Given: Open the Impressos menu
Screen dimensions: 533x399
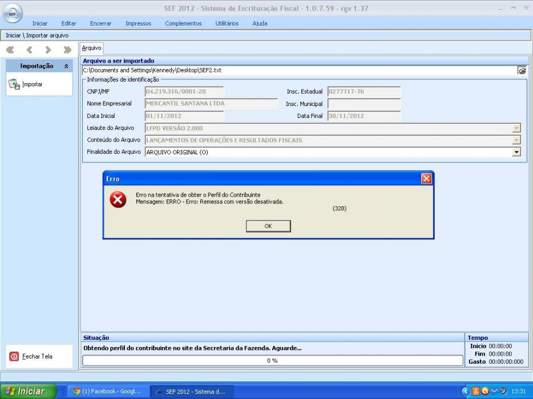Looking at the screenshot, I should (138, 23).
